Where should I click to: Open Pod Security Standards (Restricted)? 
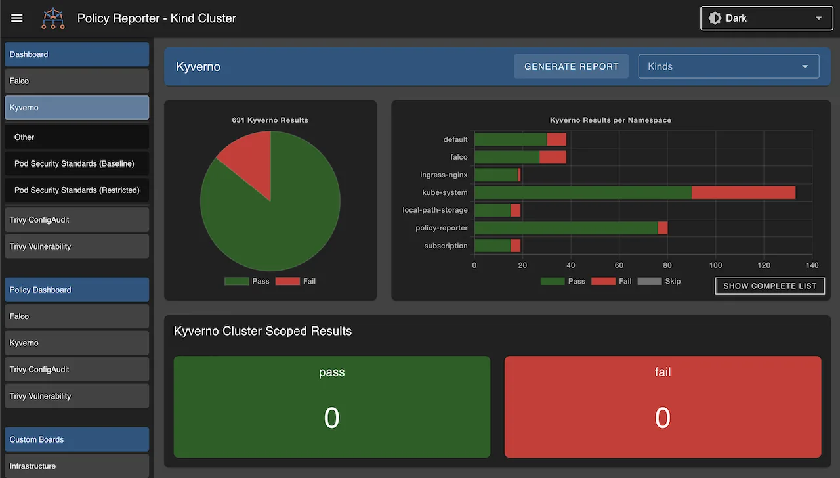pos(77,190)
